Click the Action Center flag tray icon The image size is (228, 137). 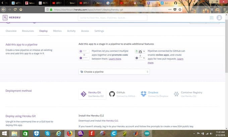[x=198, y=134]
